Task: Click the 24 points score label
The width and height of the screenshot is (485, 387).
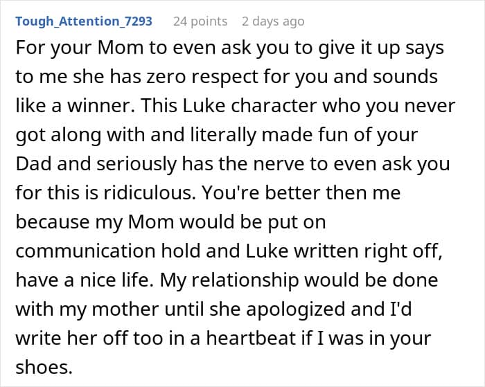Action: (200, 21)
